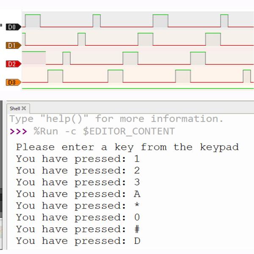Close the Shell tab with its X
This screenshot has width=254, height=254.
coord(24,108)
